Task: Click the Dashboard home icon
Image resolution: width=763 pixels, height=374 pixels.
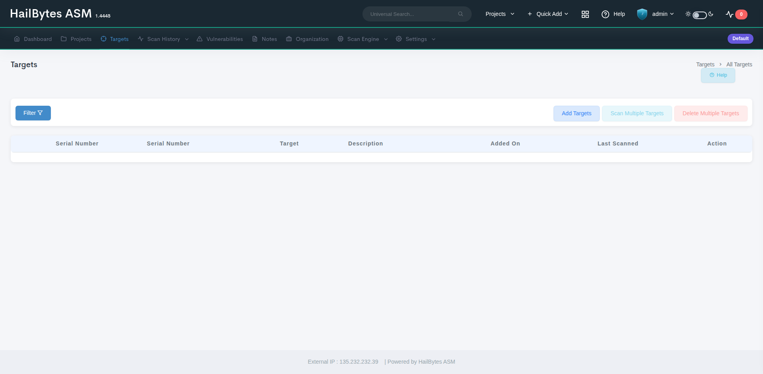Action: 17,39
